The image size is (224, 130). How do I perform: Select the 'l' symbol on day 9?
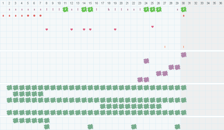point(53,9)
